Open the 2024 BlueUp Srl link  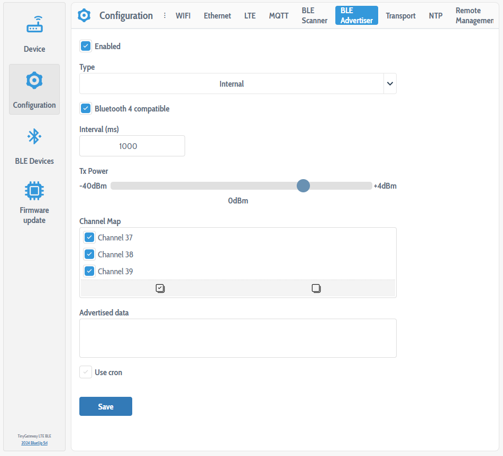(34, 443)
